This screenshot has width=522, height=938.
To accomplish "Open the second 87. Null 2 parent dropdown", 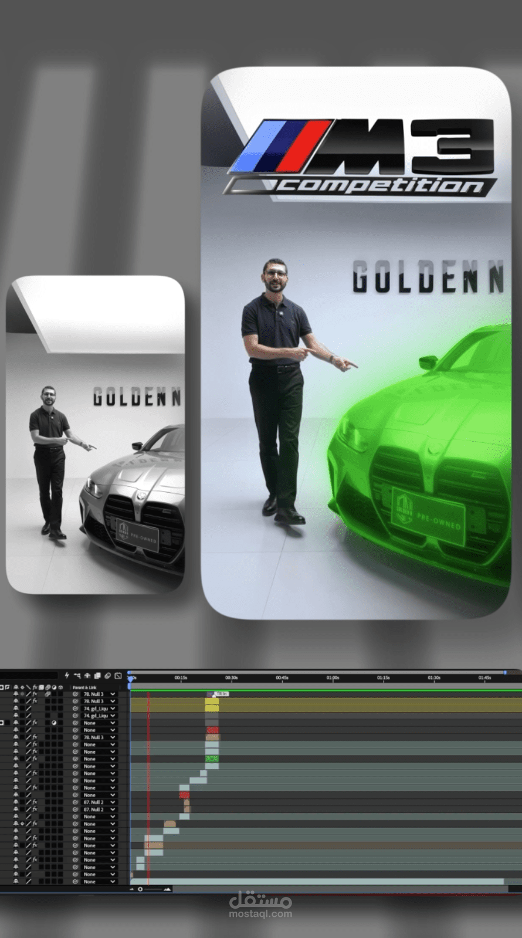I will [99, 810].
